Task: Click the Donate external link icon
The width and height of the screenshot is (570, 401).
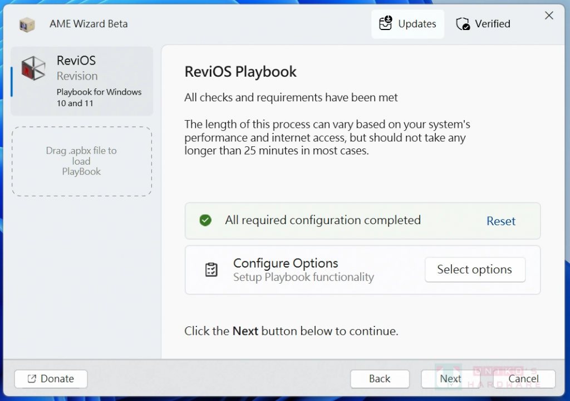Action: coord(32,379)
